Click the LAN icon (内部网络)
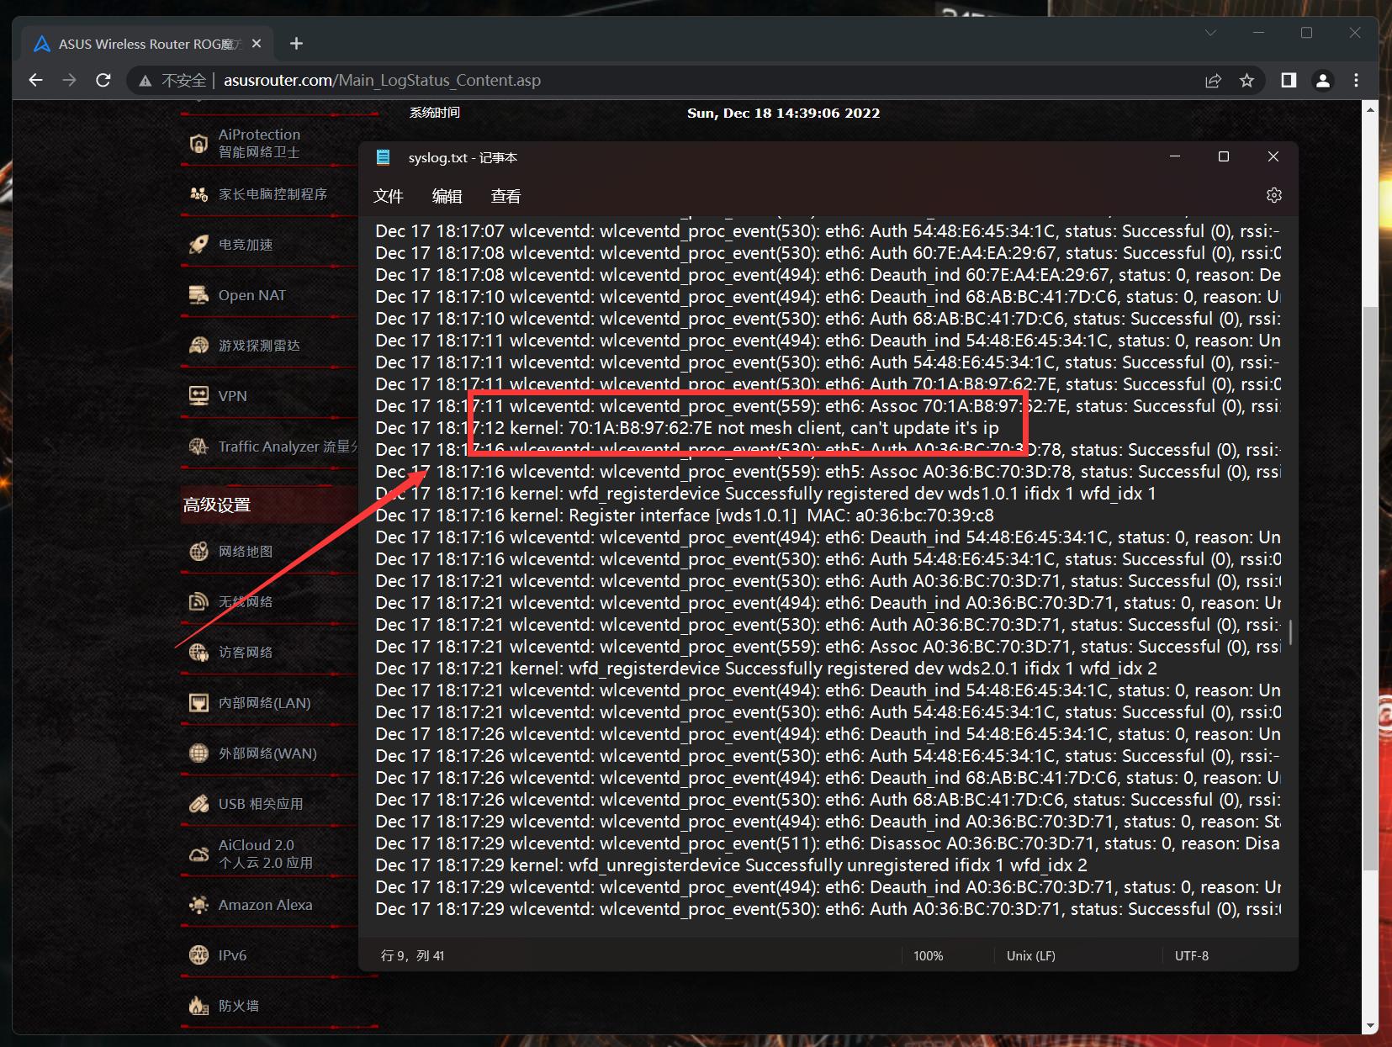1392x1047 pixels. (x=198, y=703)
